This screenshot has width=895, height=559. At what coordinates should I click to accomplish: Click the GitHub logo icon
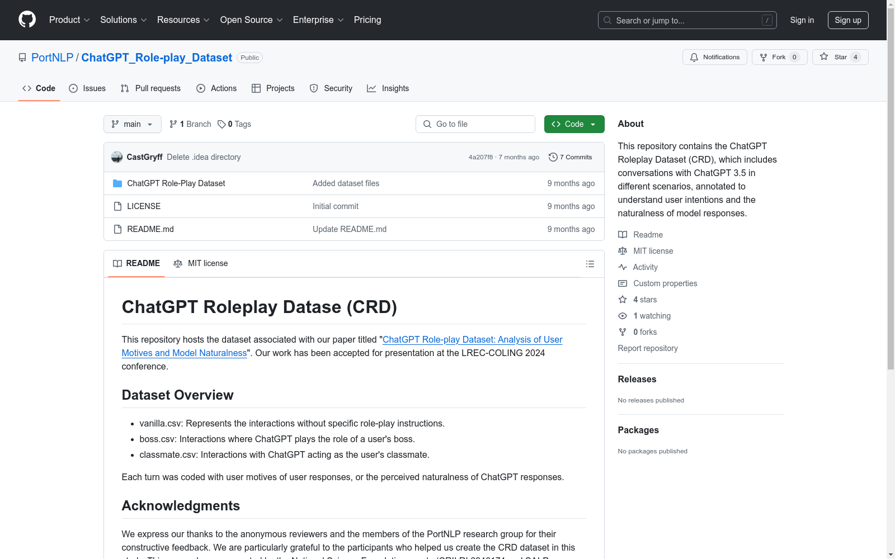(x=27, y=20)
